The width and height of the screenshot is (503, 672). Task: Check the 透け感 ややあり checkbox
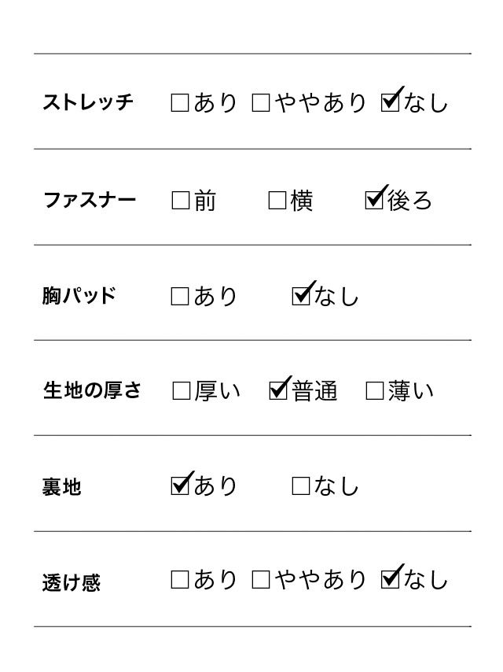[x=261, y=581]
